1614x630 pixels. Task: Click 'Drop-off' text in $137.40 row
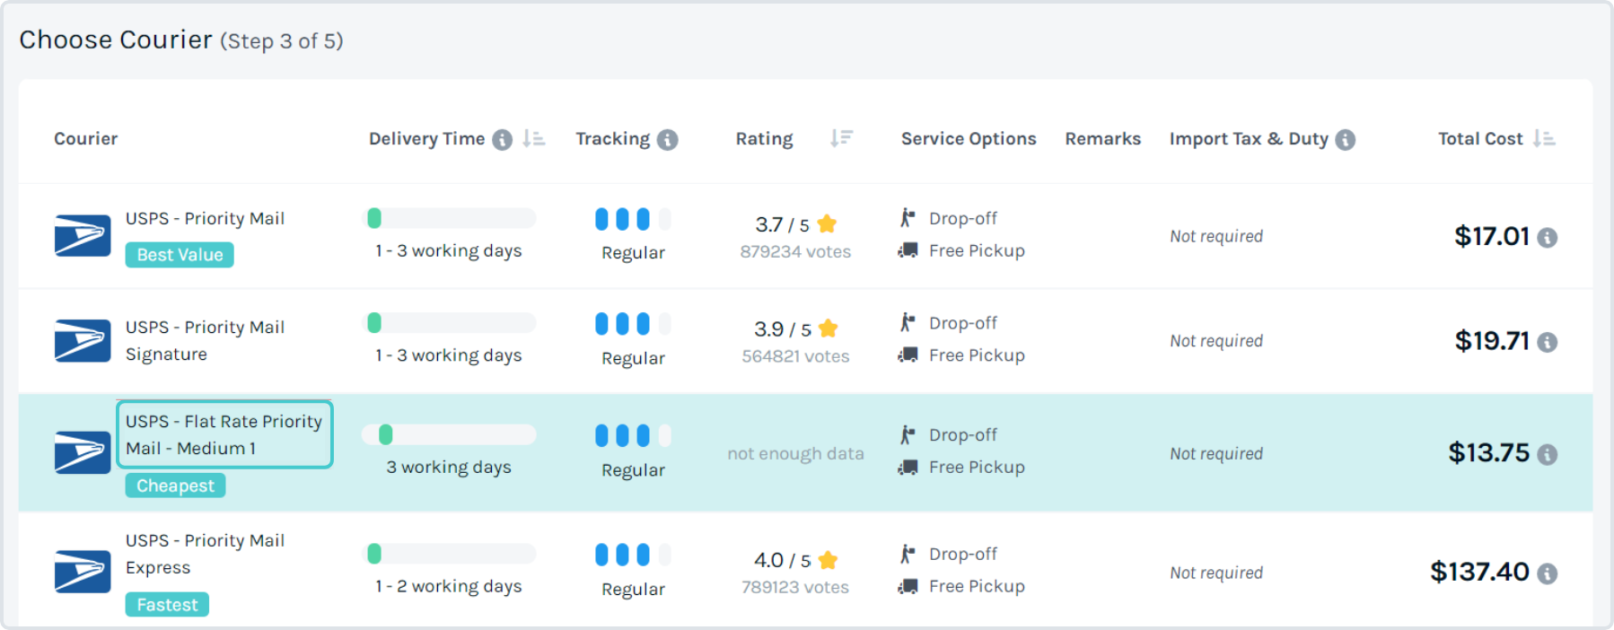coord(963,554)
